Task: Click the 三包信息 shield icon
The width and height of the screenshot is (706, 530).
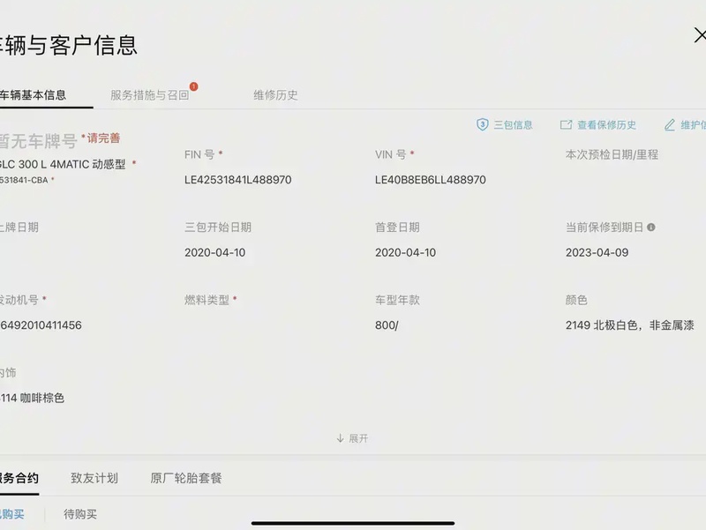Action: coord(483,125)
